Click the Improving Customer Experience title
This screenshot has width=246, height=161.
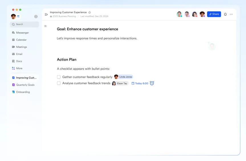68,12
